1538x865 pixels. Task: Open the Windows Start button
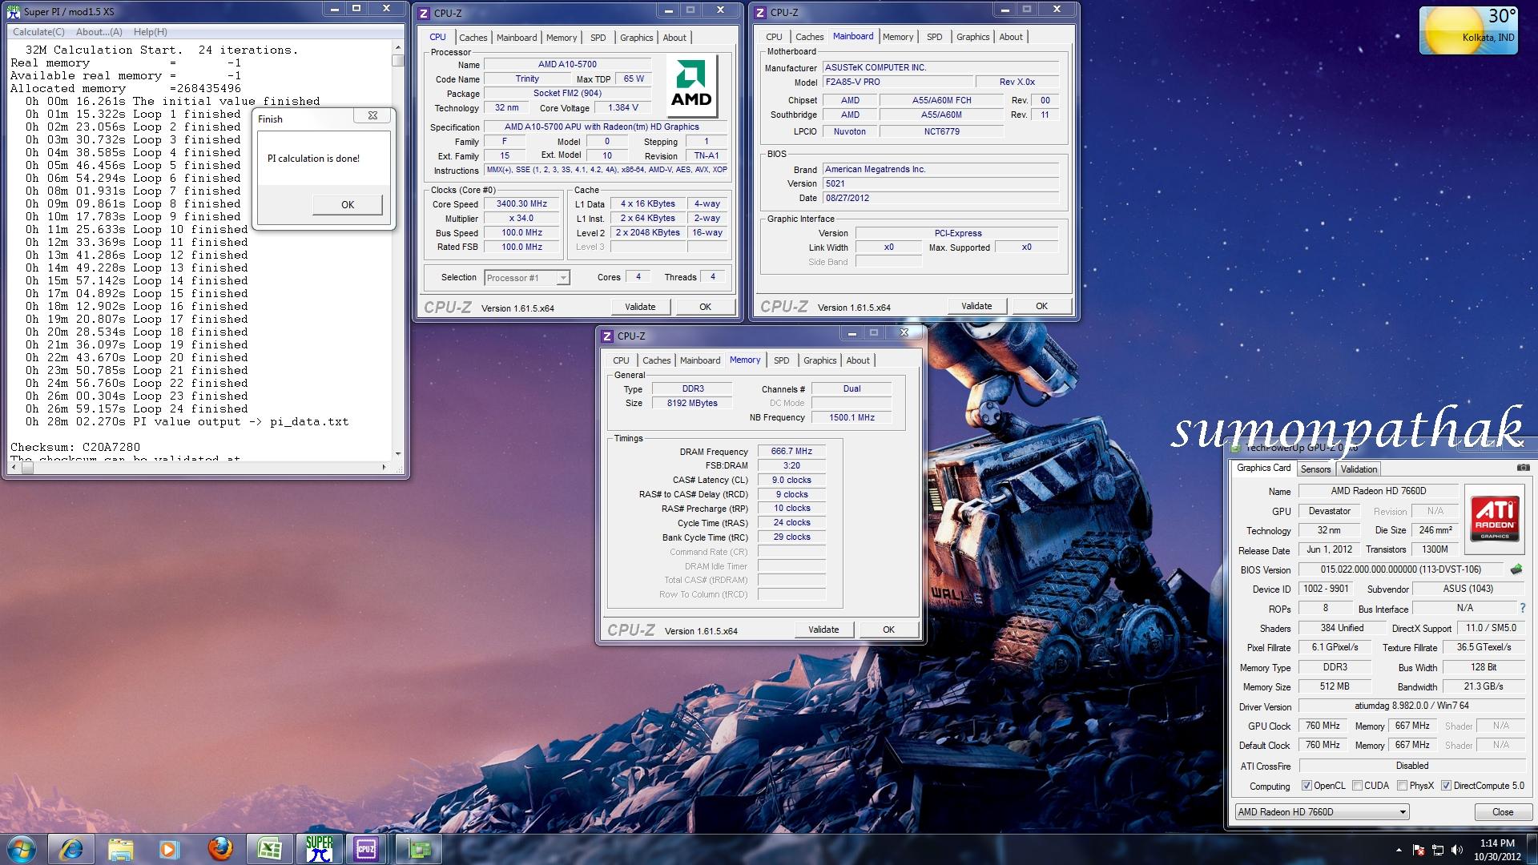coord(22,849)
